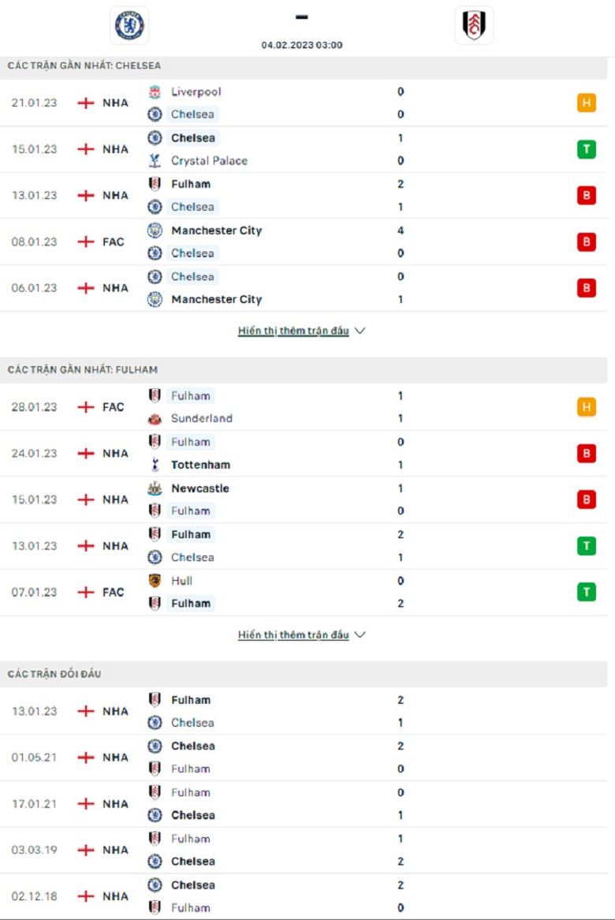Screen dimensions: 615x920
Task: Expand more matches under Chelsea section
Action: (301, 331)
